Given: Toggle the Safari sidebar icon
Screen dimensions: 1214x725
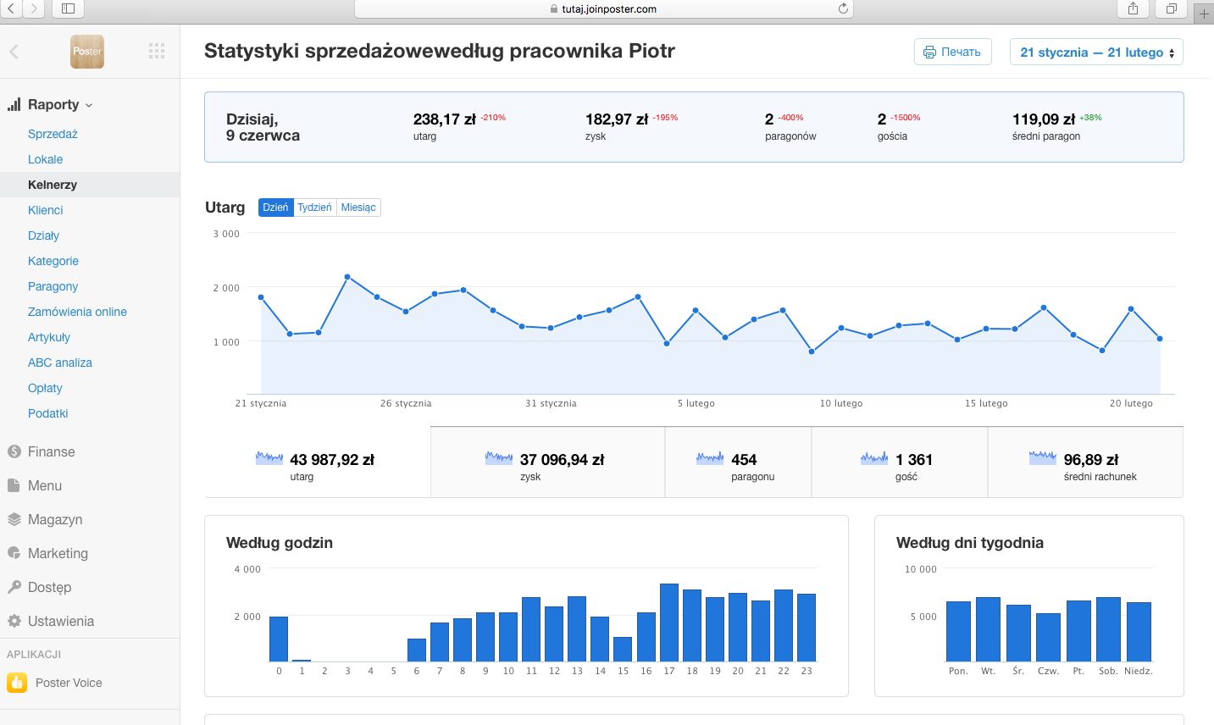Looking at the screenshot, I should [69, 8].
